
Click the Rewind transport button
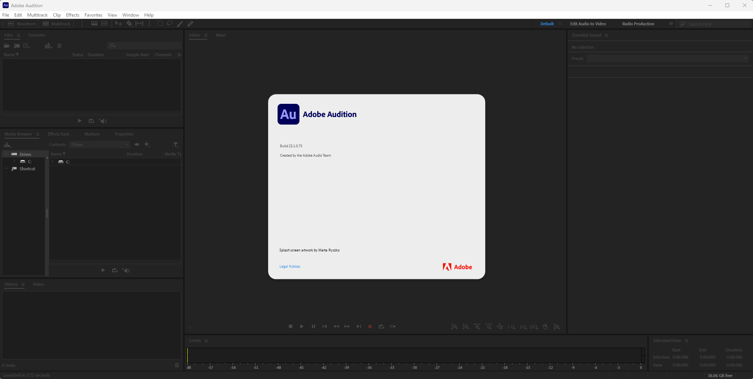tap(336, 327)
